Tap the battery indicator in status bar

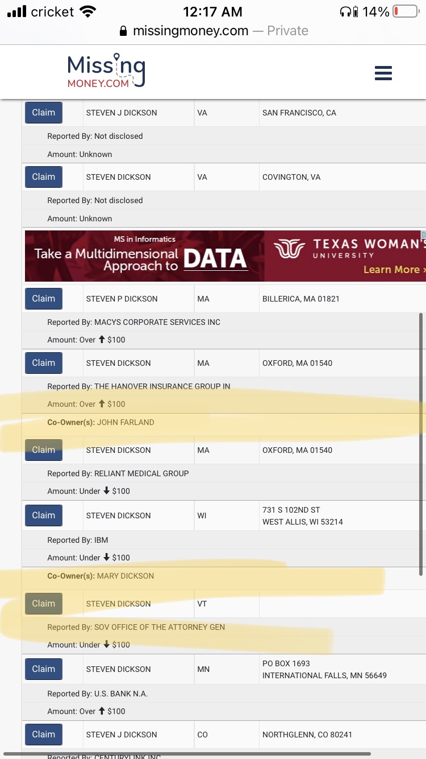click(x=406, y=11)
